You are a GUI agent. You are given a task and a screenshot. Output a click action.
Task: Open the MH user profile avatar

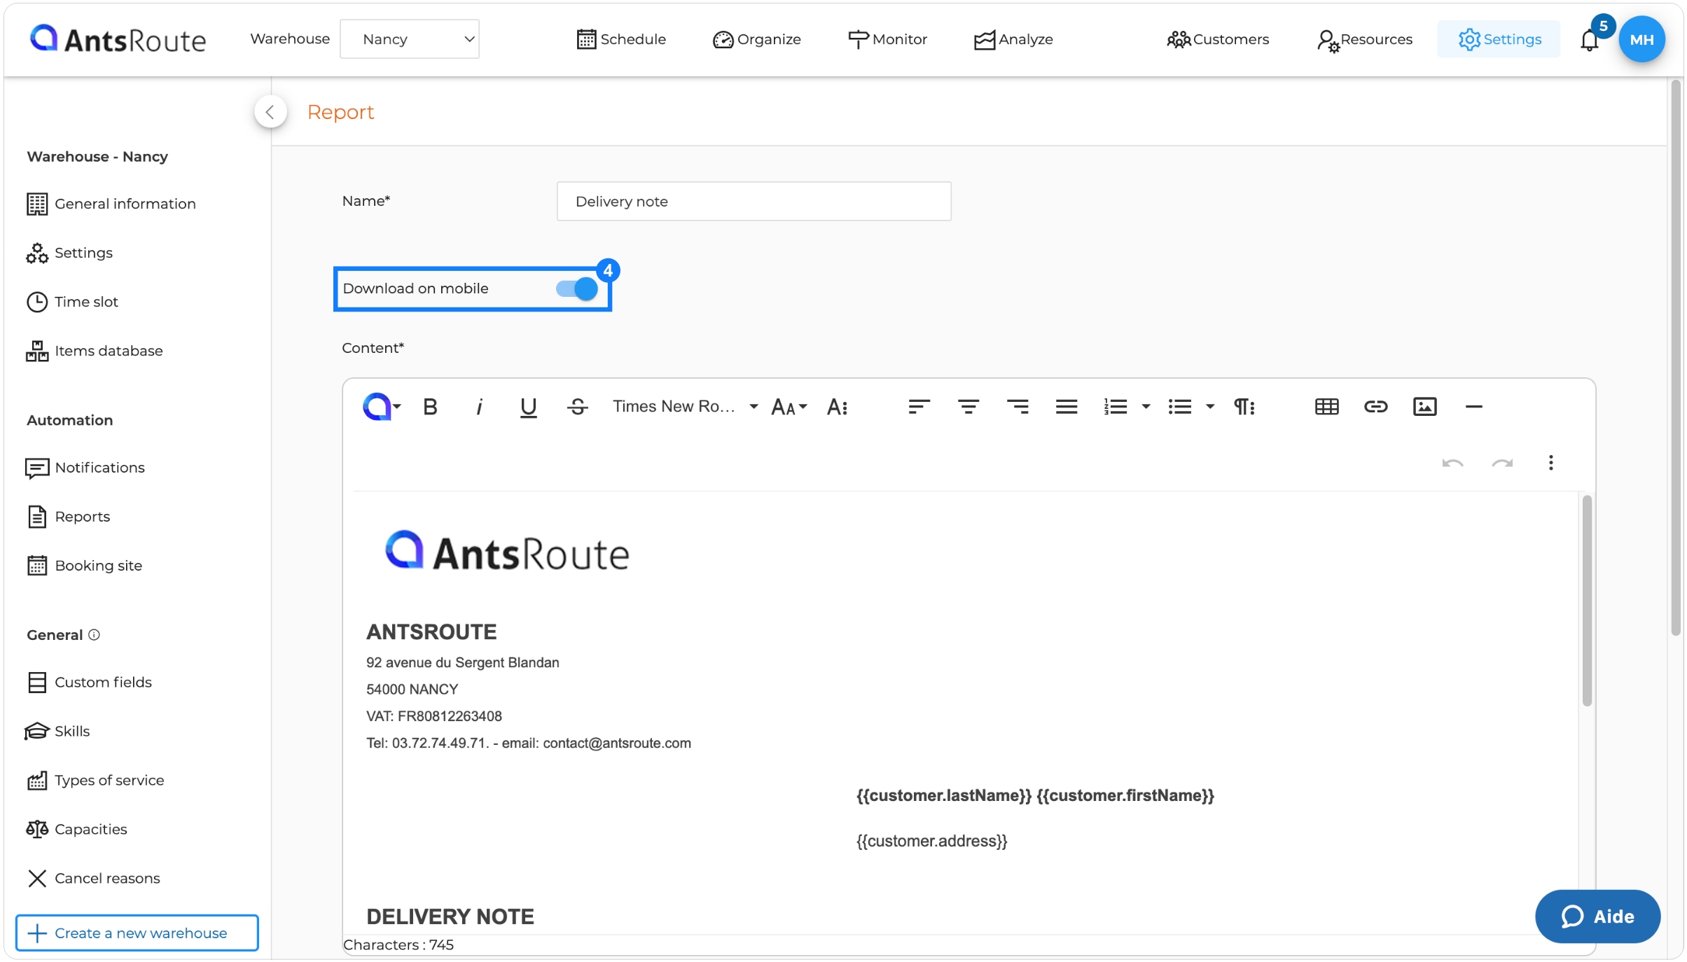1641,39
